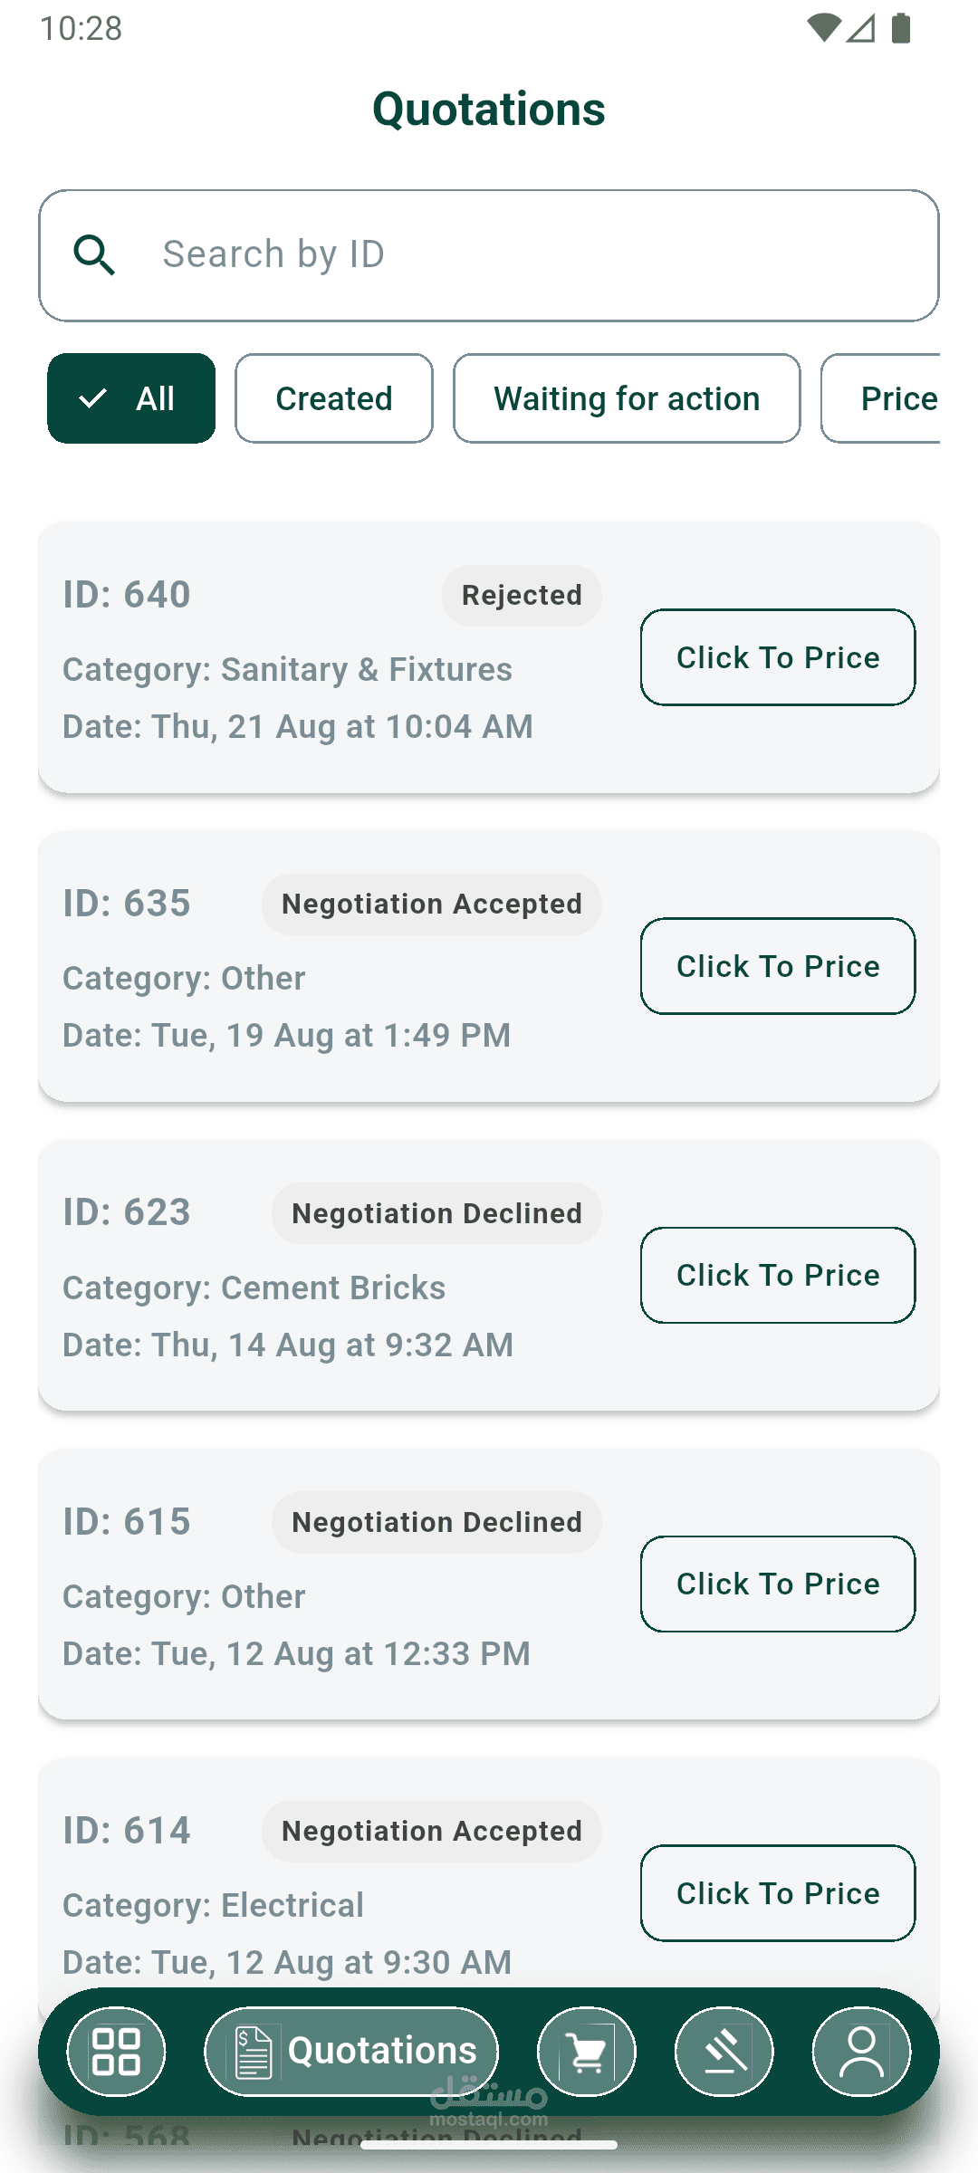
Task: Click To Price for quotation 640
Action: click(x=778, y=657)
